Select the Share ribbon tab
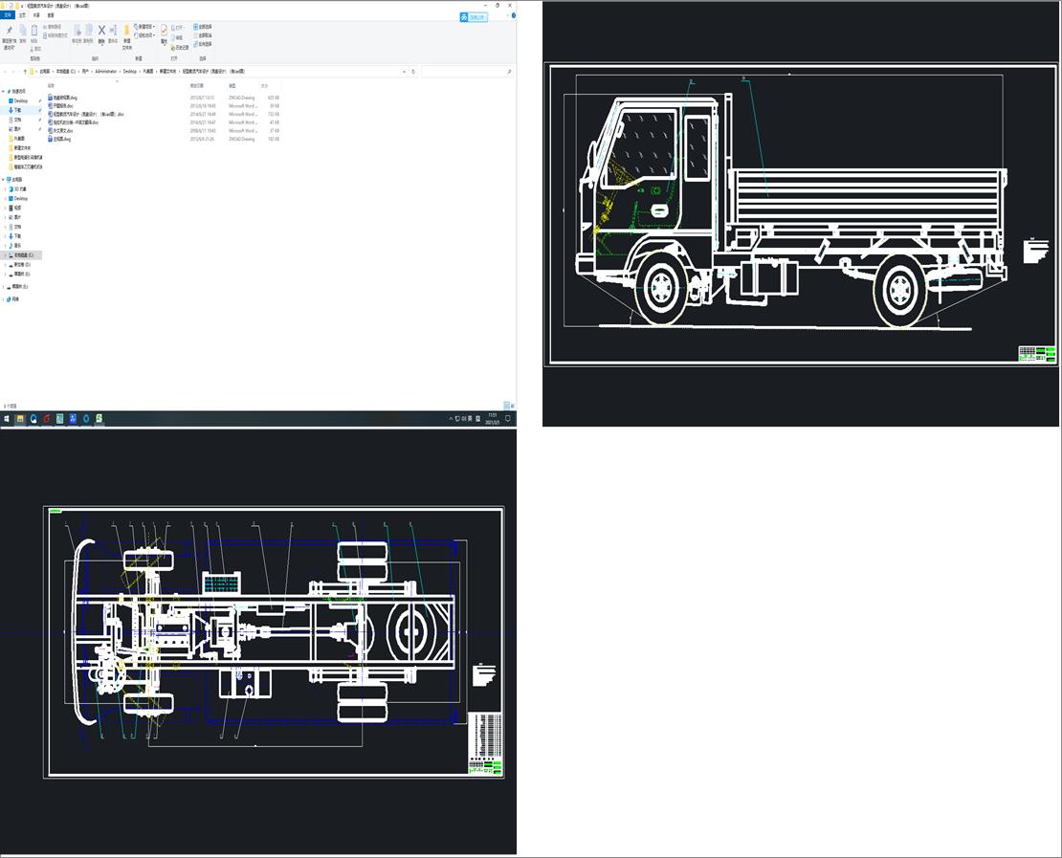The width and height of the screenshot is (1062, 858). point(36,15)
